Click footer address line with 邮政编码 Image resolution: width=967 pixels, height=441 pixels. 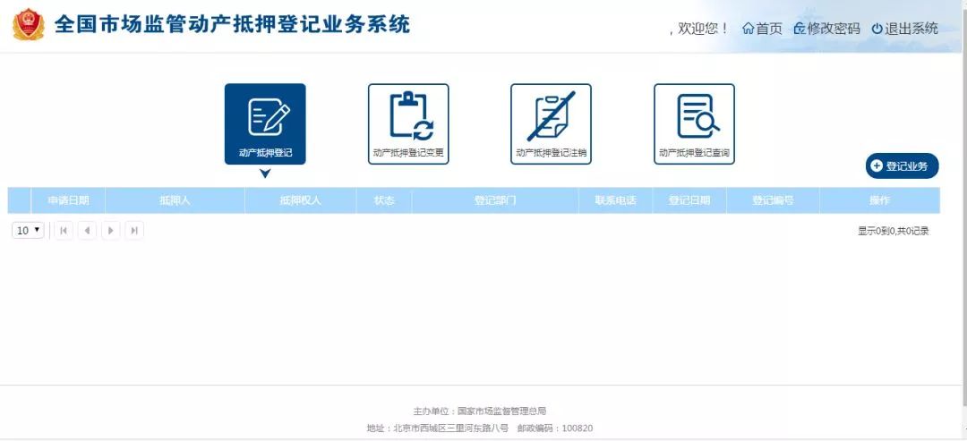[x=480, y=428]
